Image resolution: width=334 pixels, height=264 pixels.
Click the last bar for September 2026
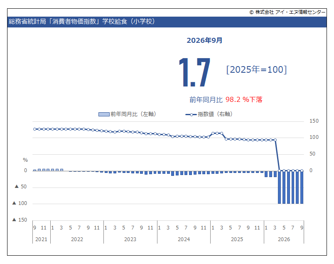tap(302, 187)
